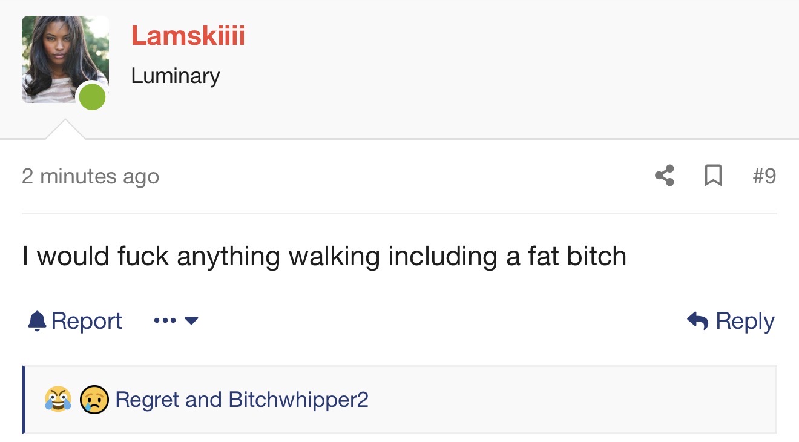799x442 pixels.
Task: Click Lamskiiii's avatar photo
Action: pyautogui.click(x=65, y=59)
